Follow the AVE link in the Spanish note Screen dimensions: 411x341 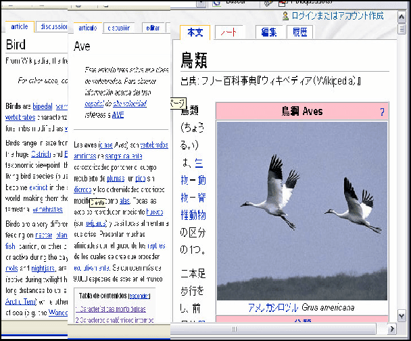(x=118, y=115)
